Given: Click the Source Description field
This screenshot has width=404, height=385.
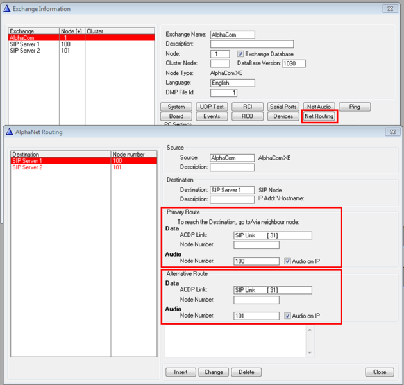Looking at the screenshot, I should click(232, 167).
